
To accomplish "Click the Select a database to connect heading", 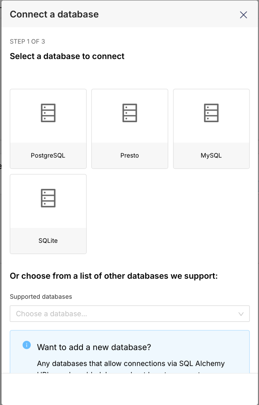I will [x=67, y=56].
